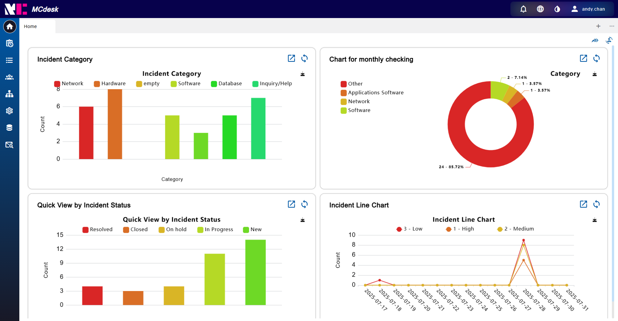Toggle the contrast theme icon
Image resolution: width=618 pixels, height=321 pixels.
pos(557,9)
